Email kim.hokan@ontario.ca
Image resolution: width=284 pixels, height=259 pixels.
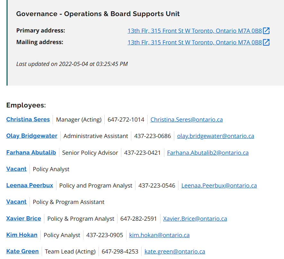click(159, 235)
